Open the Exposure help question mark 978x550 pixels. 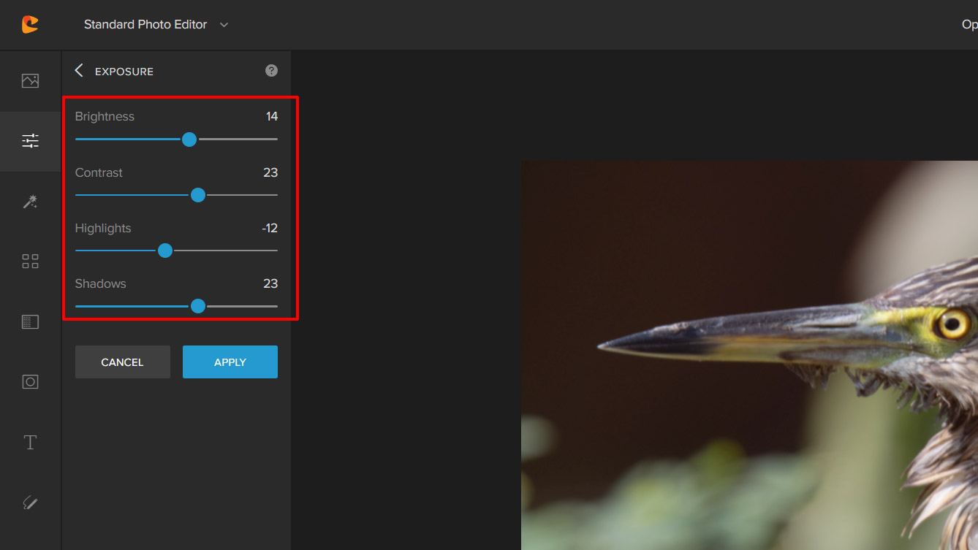coord(271,71)
